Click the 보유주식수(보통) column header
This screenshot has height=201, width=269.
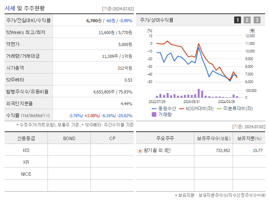213,138
